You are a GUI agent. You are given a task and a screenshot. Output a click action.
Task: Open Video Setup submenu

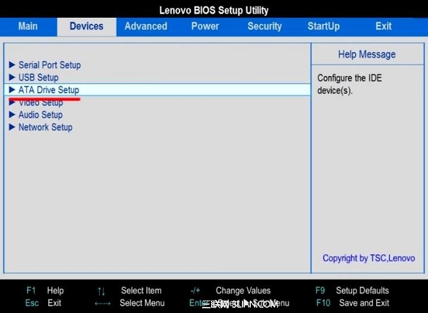pyautogui.click(x=40, y=103)
